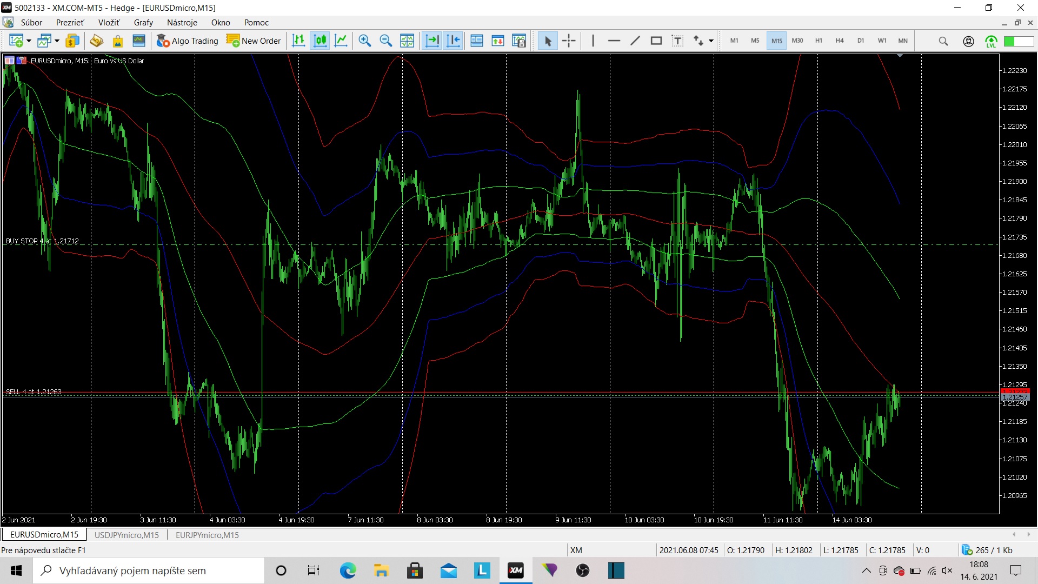Toggle Algo Trading
This screenshot has width=1038, height=584.
click(188, 41)
